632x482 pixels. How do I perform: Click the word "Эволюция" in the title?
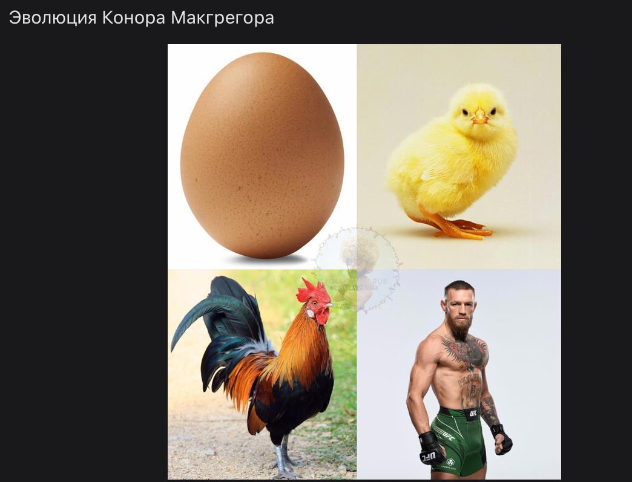pos(53,18)
